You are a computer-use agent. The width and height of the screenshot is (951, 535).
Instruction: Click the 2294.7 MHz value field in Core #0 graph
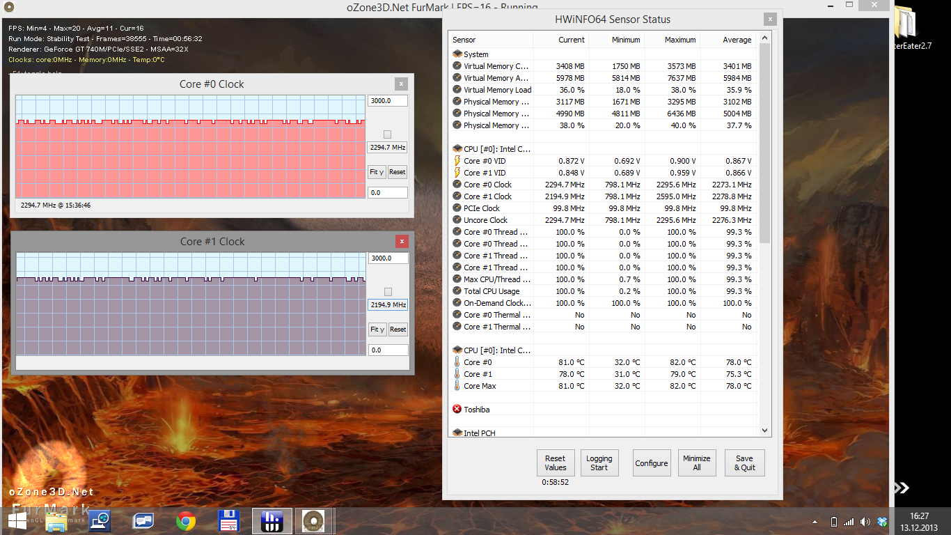(387, 148)
